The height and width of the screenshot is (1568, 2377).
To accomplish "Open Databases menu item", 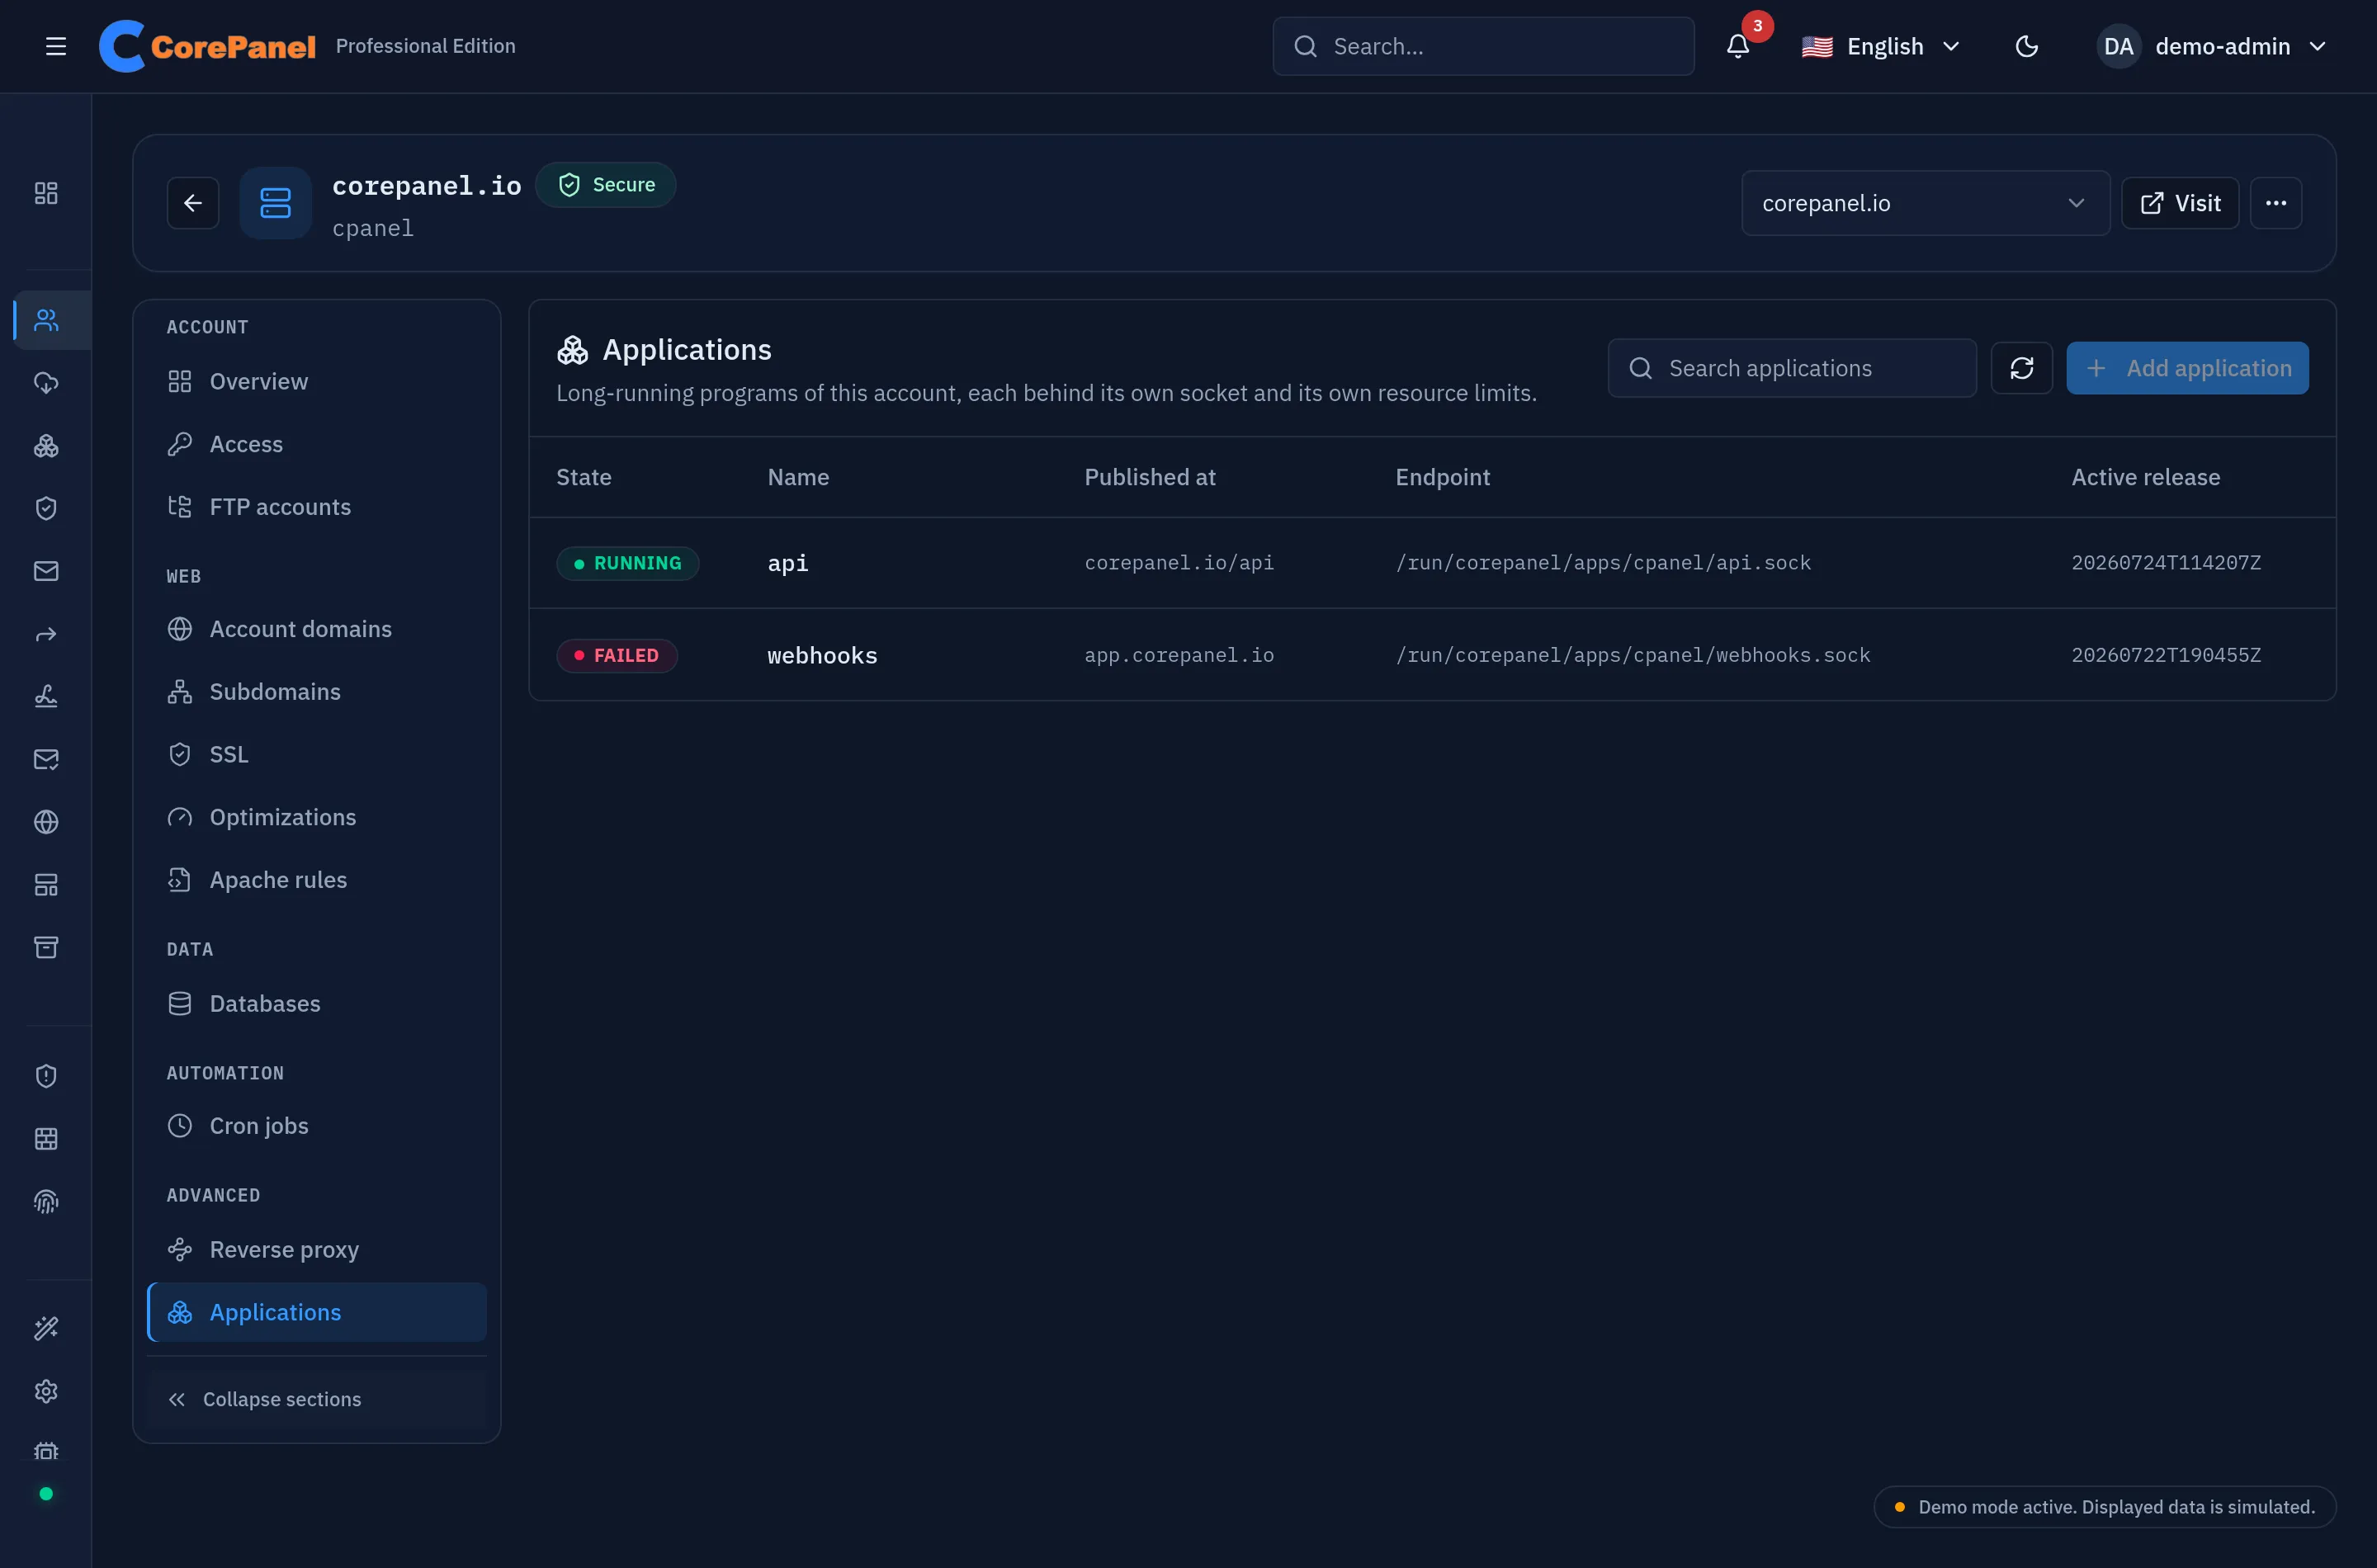I will click(x=316, y=1003).
